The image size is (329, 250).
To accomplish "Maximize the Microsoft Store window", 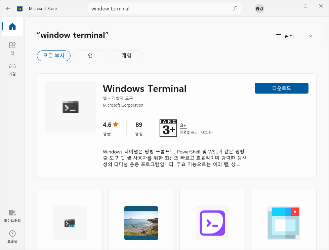I will 305,6.
